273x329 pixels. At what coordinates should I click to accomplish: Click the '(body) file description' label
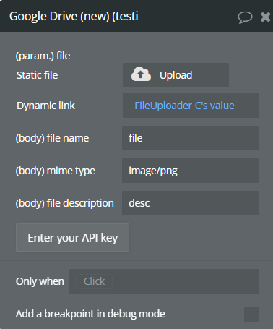tap(65, 203)
